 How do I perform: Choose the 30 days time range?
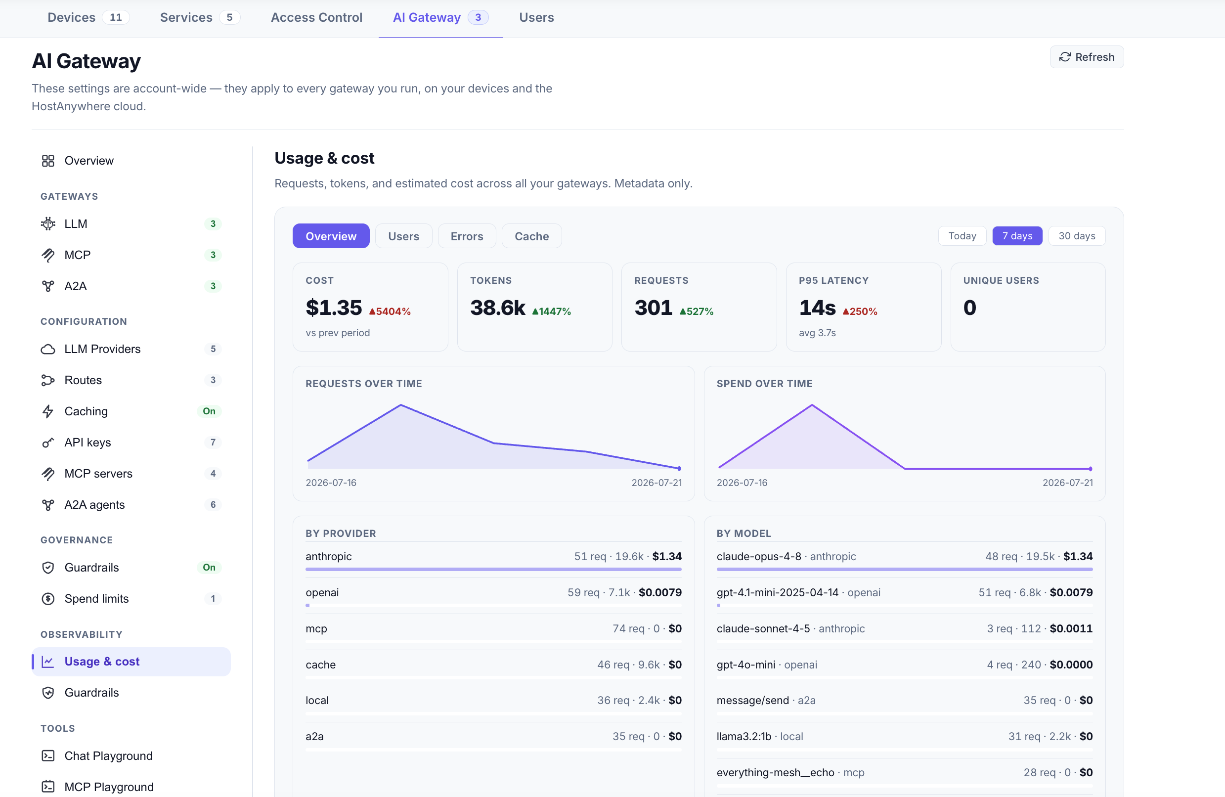click(1077, 236)
